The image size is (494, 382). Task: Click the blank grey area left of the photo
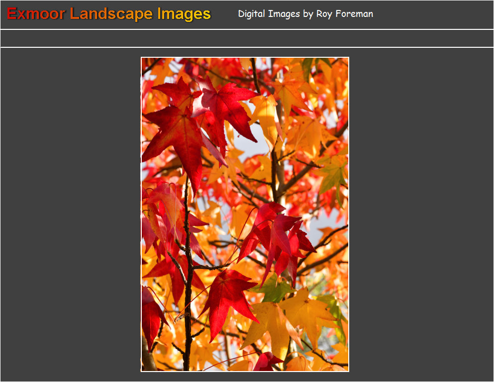pos(71,215)
